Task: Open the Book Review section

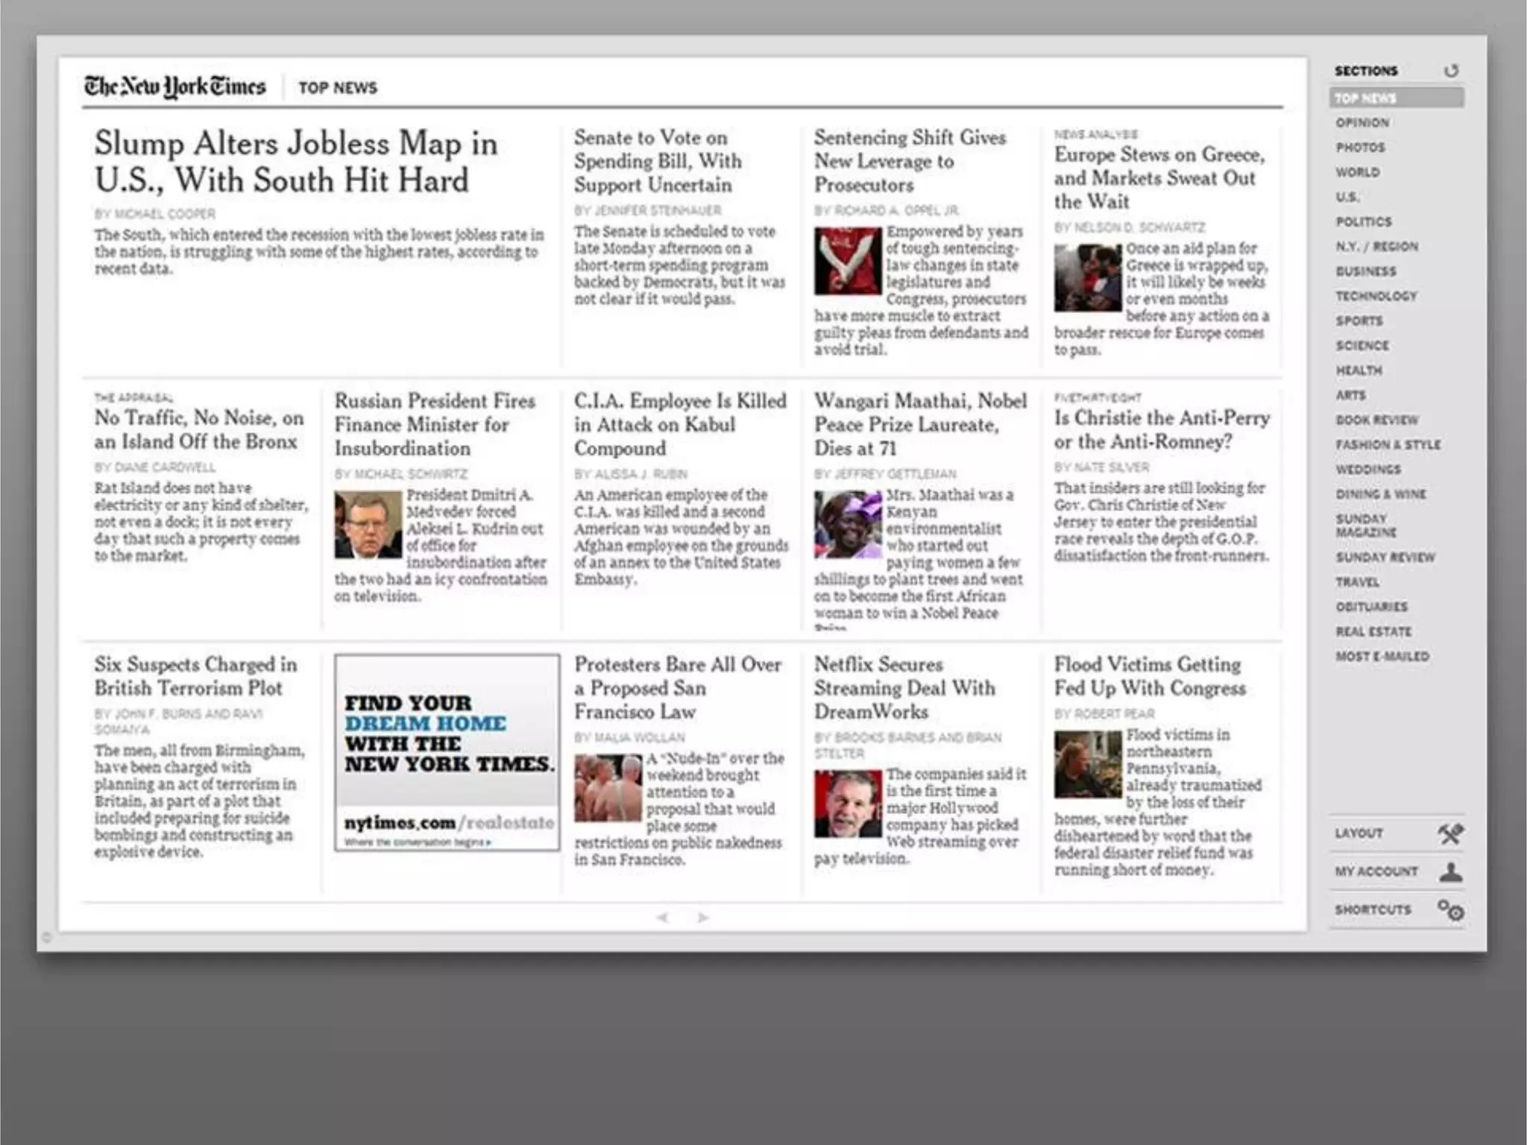Action: tap(1376, 420)
